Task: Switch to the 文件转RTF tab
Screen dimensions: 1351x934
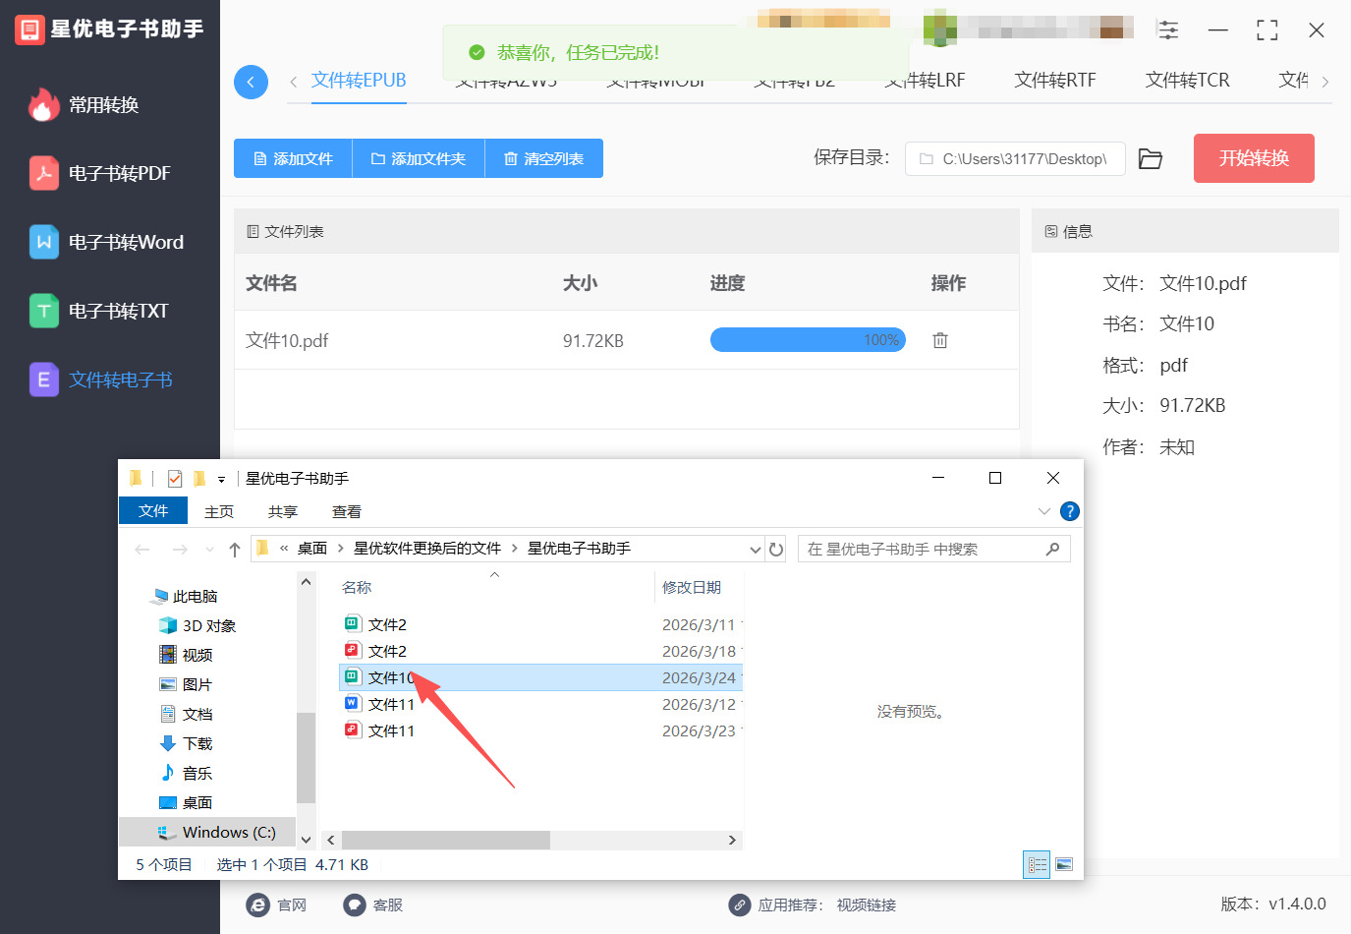Action: pos(1054,81)
